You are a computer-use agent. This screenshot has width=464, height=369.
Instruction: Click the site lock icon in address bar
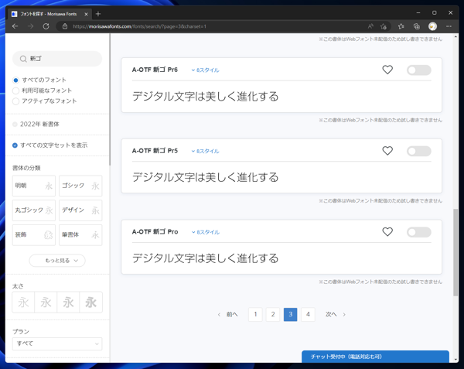[65, 26]
